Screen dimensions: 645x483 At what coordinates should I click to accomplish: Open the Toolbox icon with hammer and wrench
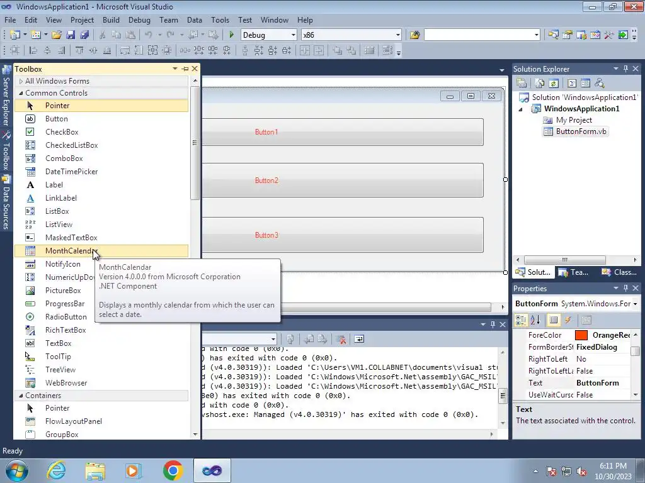[x=609, y=35]
